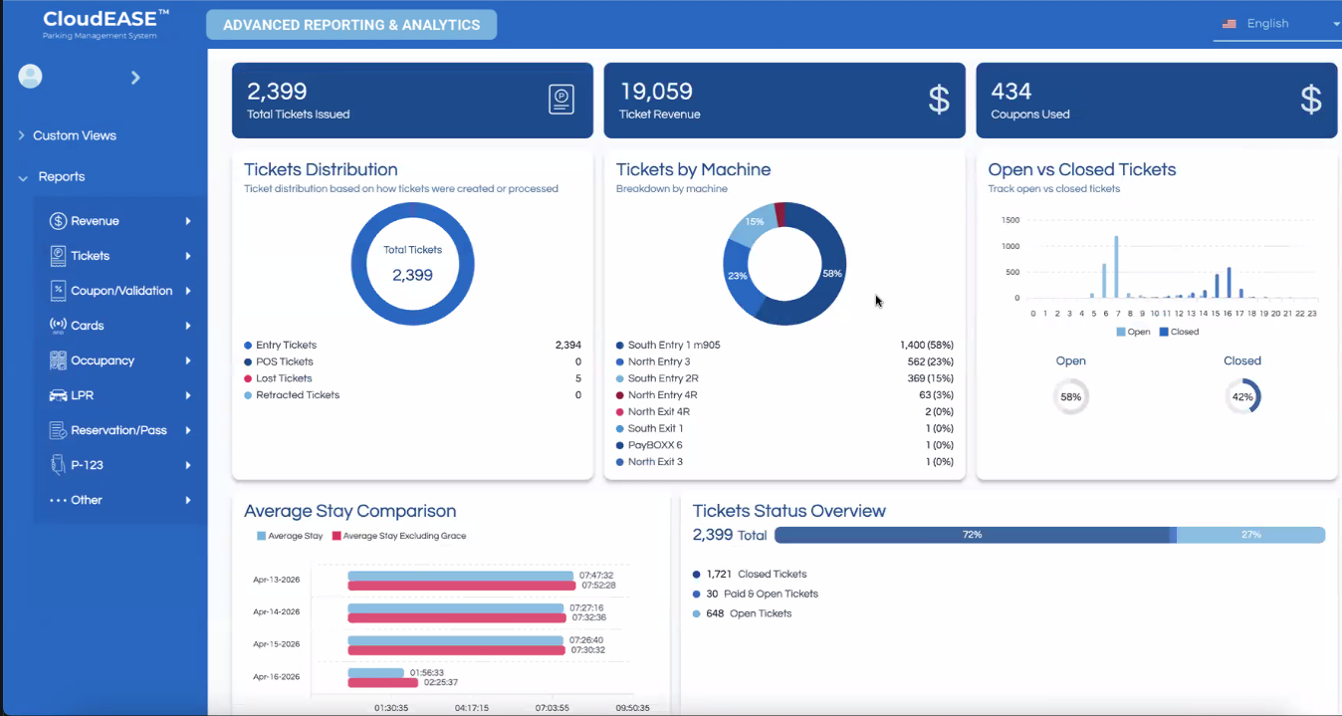The width and height of the screenshot is (1342, 716).
Task: Click the Occupancy grid icon
Action: [x=58, y=360]
